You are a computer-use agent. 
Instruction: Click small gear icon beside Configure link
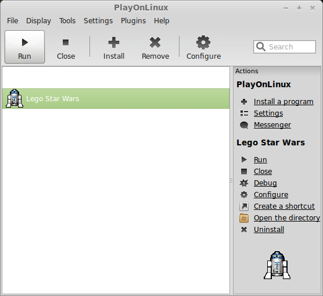pyautogui.click(x=244, y=195)
